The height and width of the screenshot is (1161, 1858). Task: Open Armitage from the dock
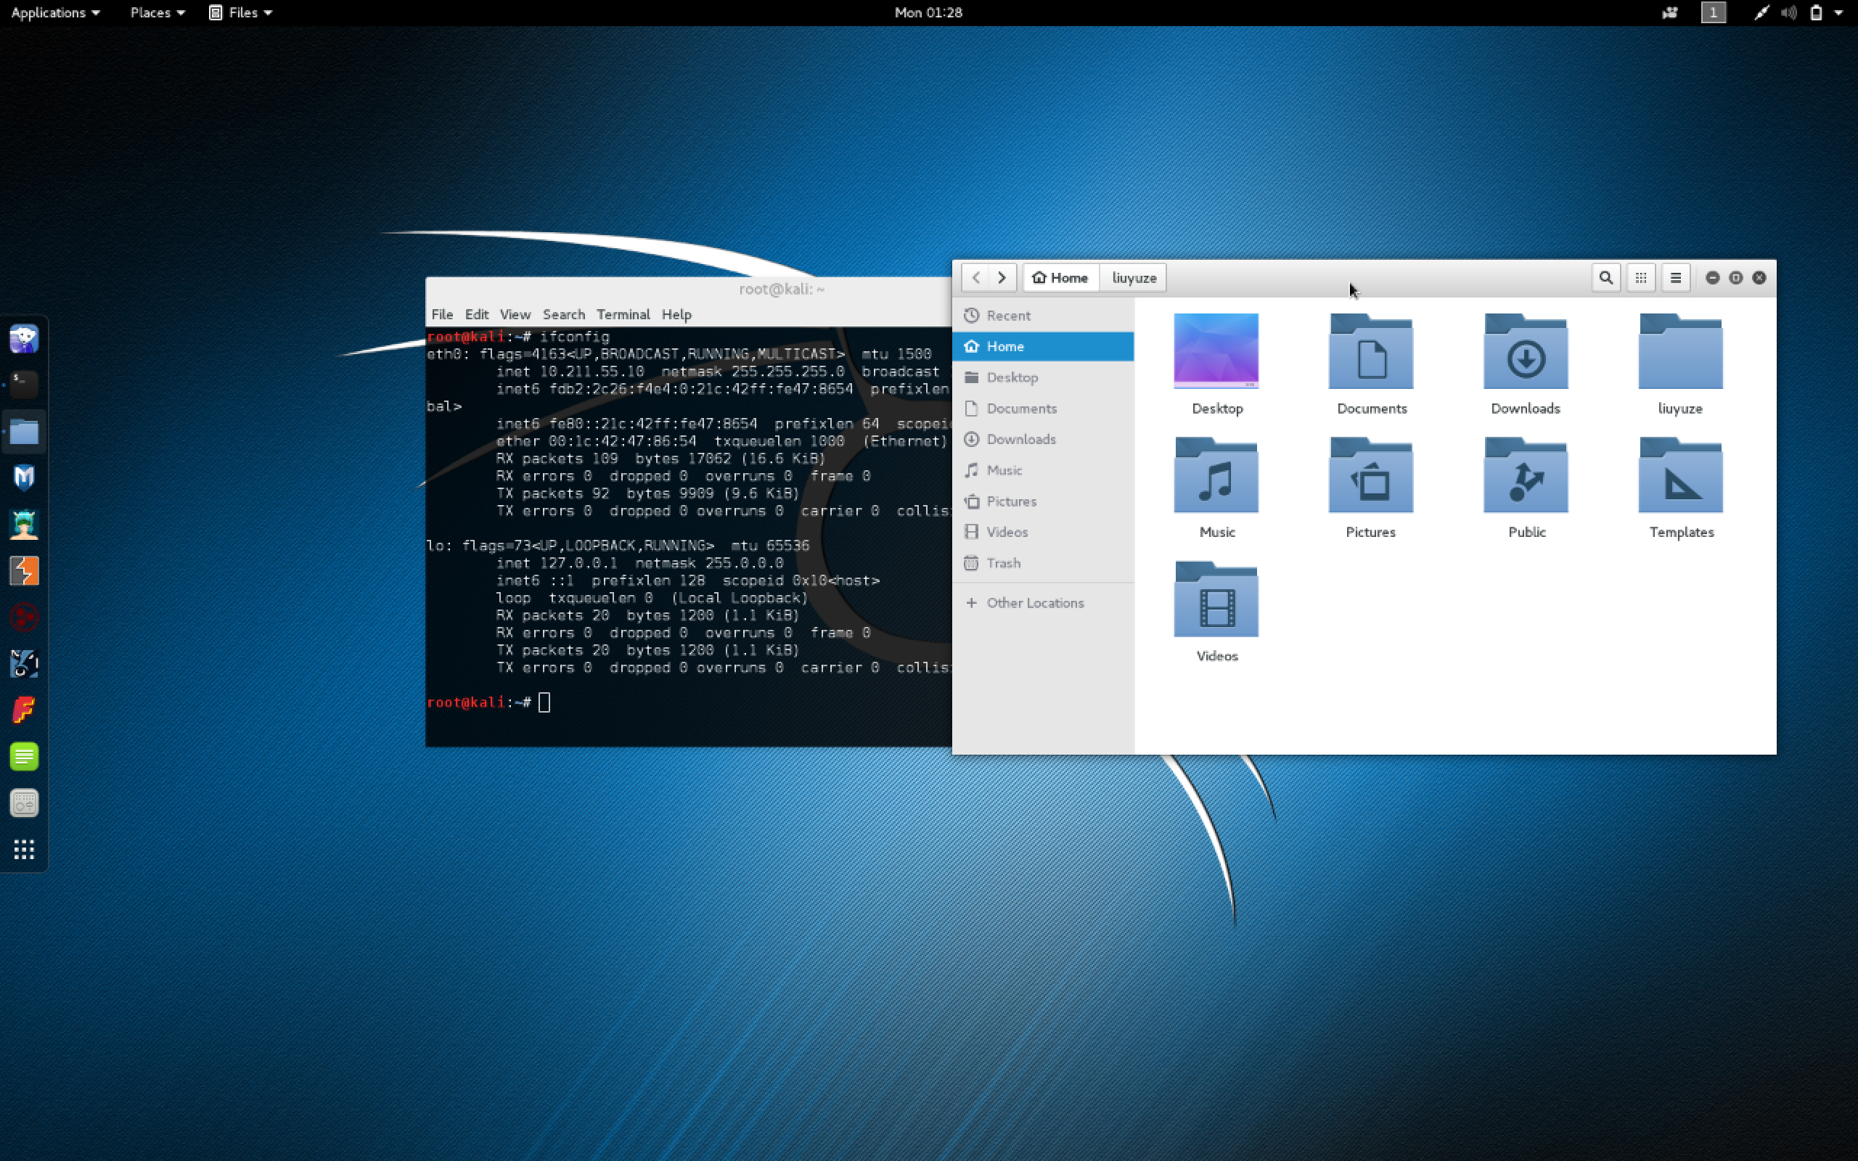[x=24, y=525]
